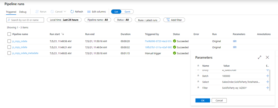Check the box for the 11:49:56 AM p_copy_odata run

(x=9, y=41)
